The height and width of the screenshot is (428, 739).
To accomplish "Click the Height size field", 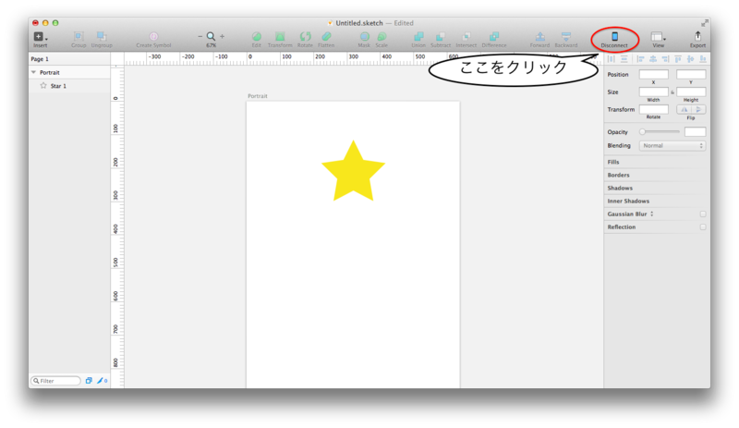I will click(x=691, y=92).
